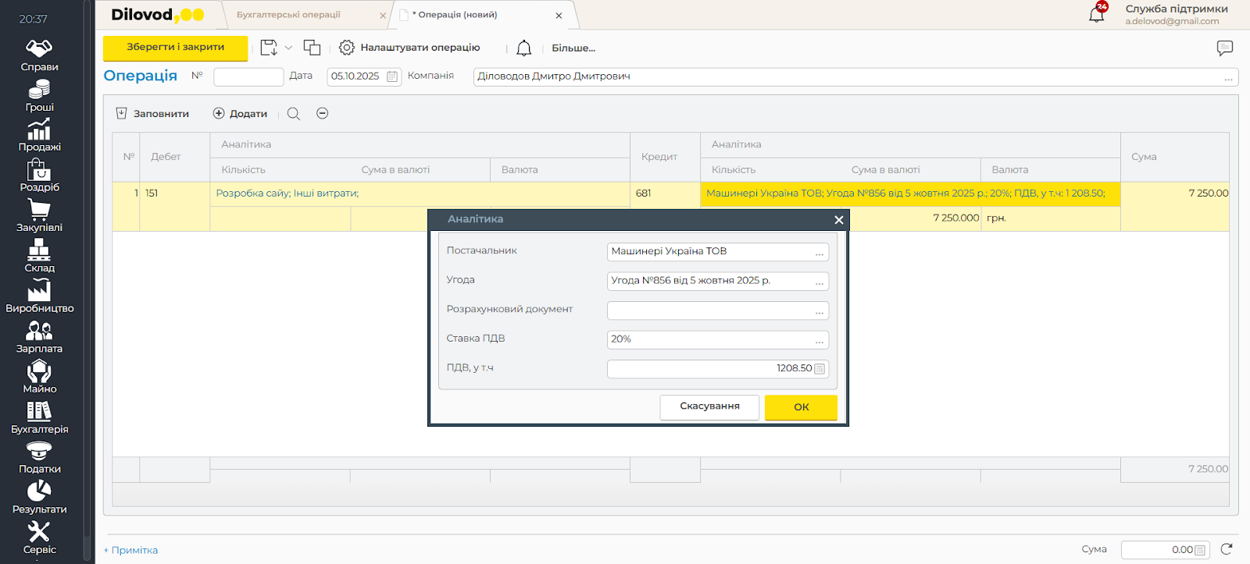The image size is (1250, 564).
Task: Open the Гроші section in sidebar
Action: click(39, 97)
